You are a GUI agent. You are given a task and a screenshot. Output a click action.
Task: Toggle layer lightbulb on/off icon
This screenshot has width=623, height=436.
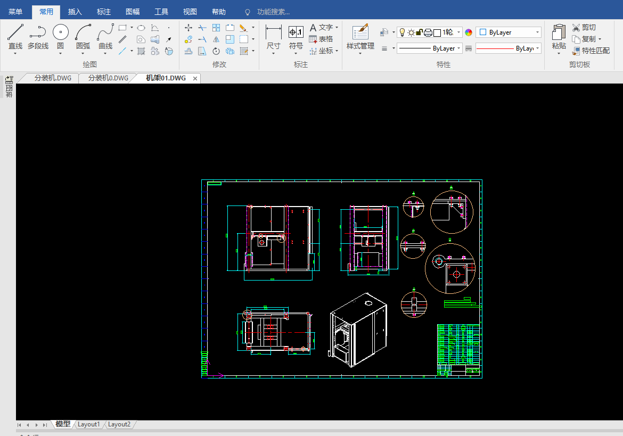coord(402,32)
